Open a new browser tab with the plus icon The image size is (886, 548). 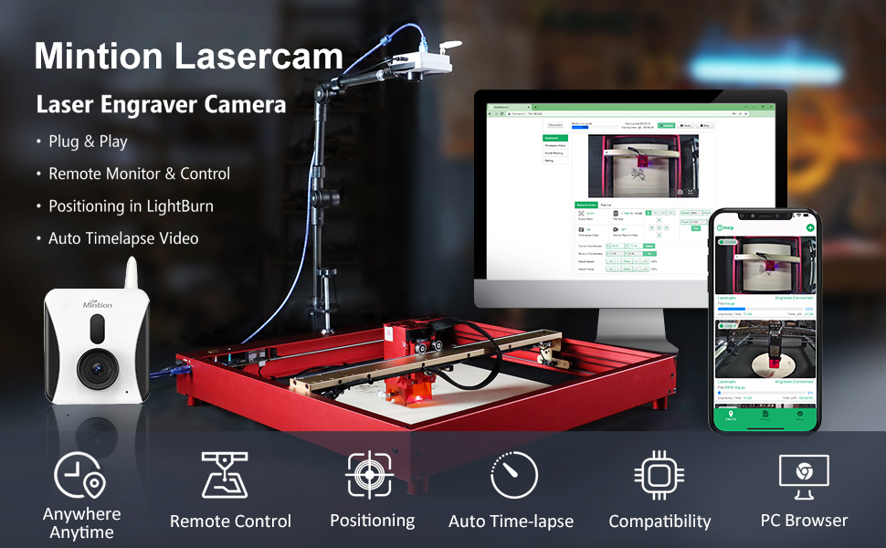534,106
